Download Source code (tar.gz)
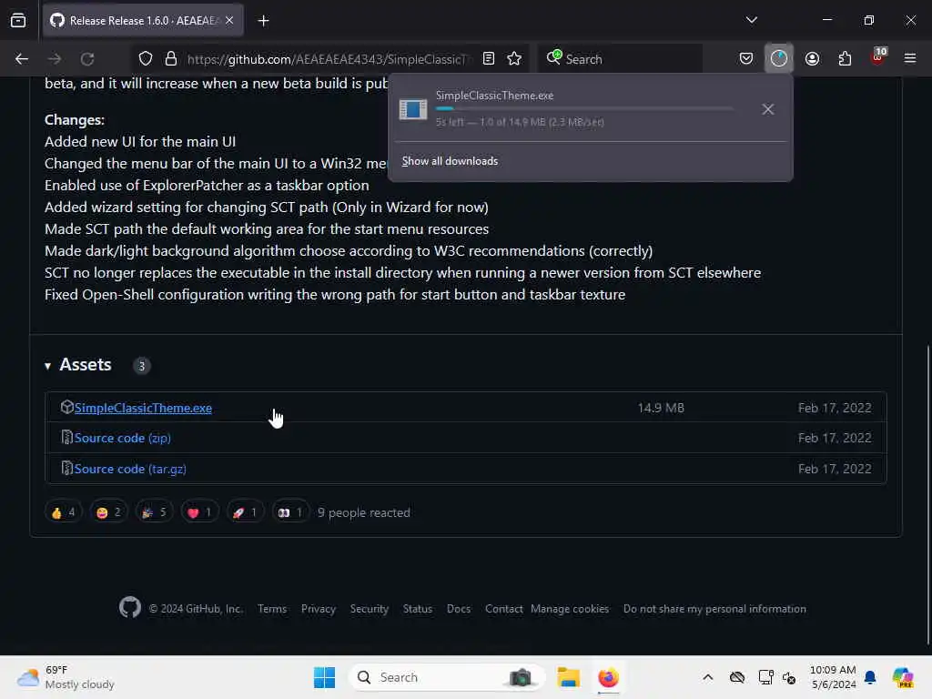The height and width of the screenshot is (699, 932). [130, 469]
